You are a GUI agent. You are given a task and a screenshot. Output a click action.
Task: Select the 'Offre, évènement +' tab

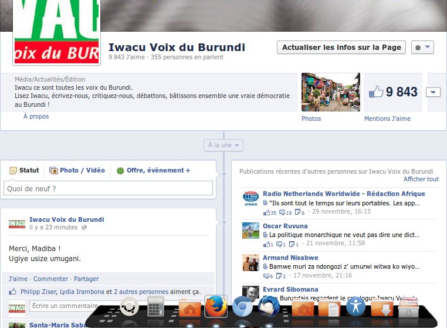pyautogui.click(x=153, y=170)
